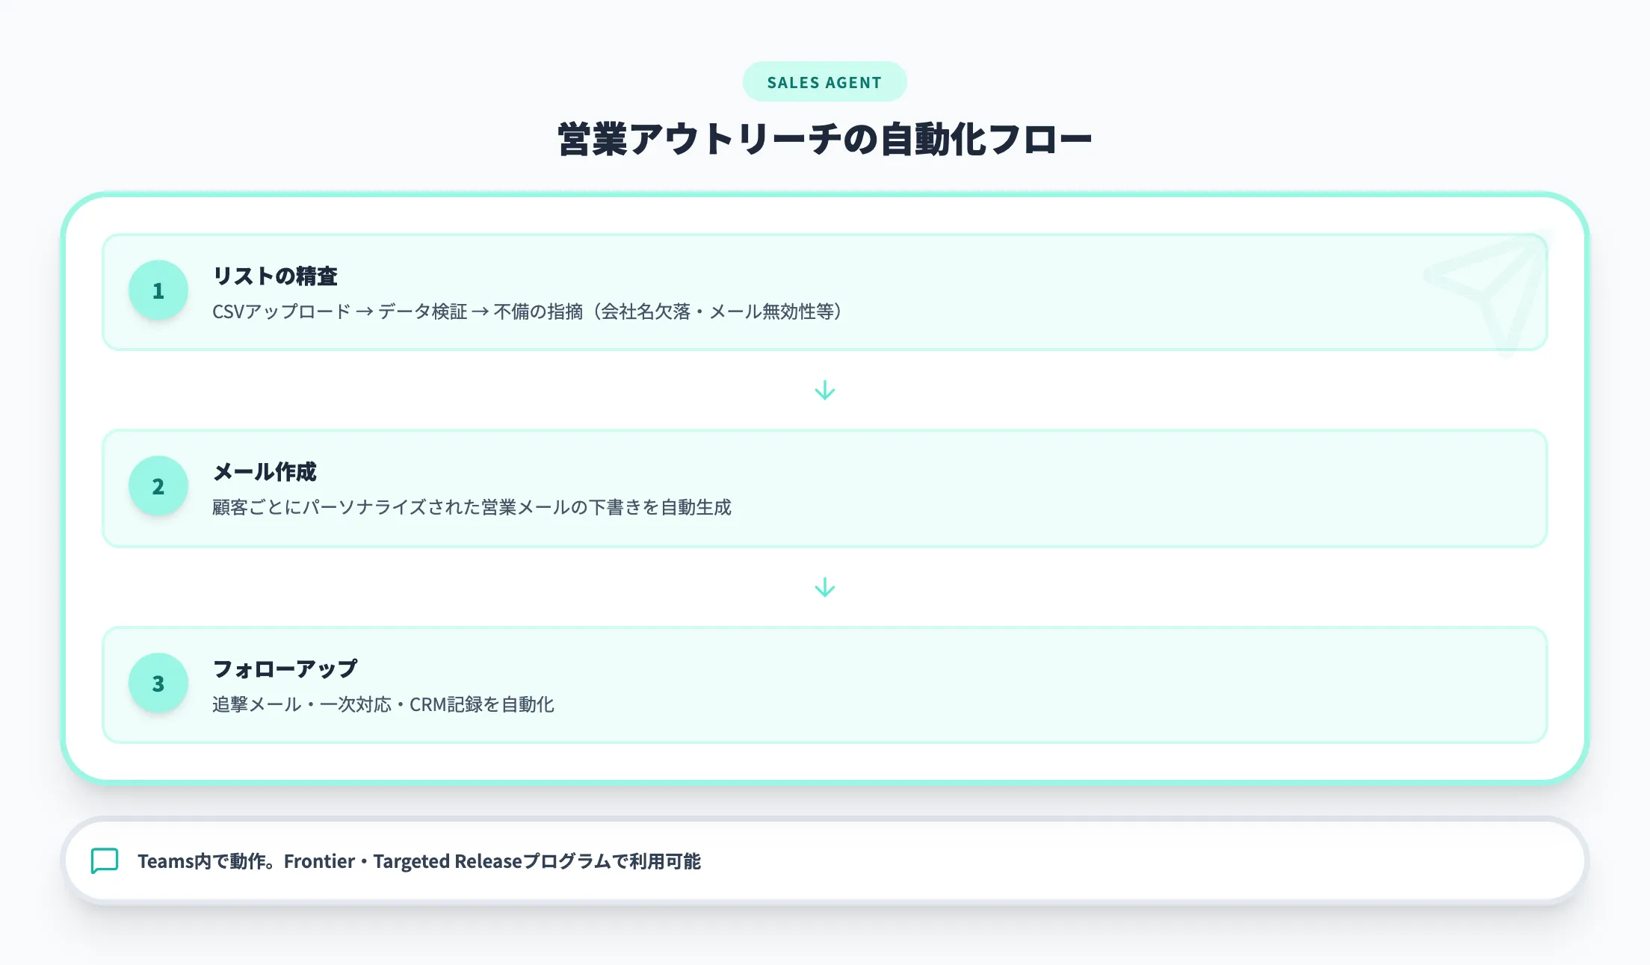Click the 不備の指摘 text in step 1
Screen dimensions: 1650x965
point(538,311)
